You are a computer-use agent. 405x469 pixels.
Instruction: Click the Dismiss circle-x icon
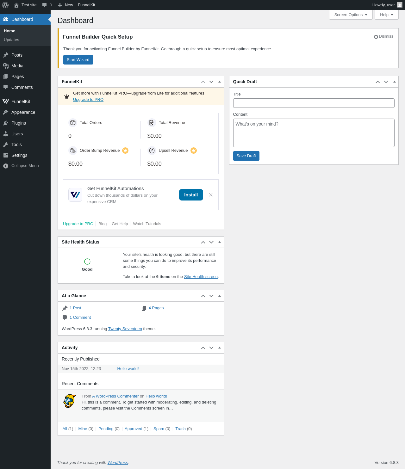[376, 37]
